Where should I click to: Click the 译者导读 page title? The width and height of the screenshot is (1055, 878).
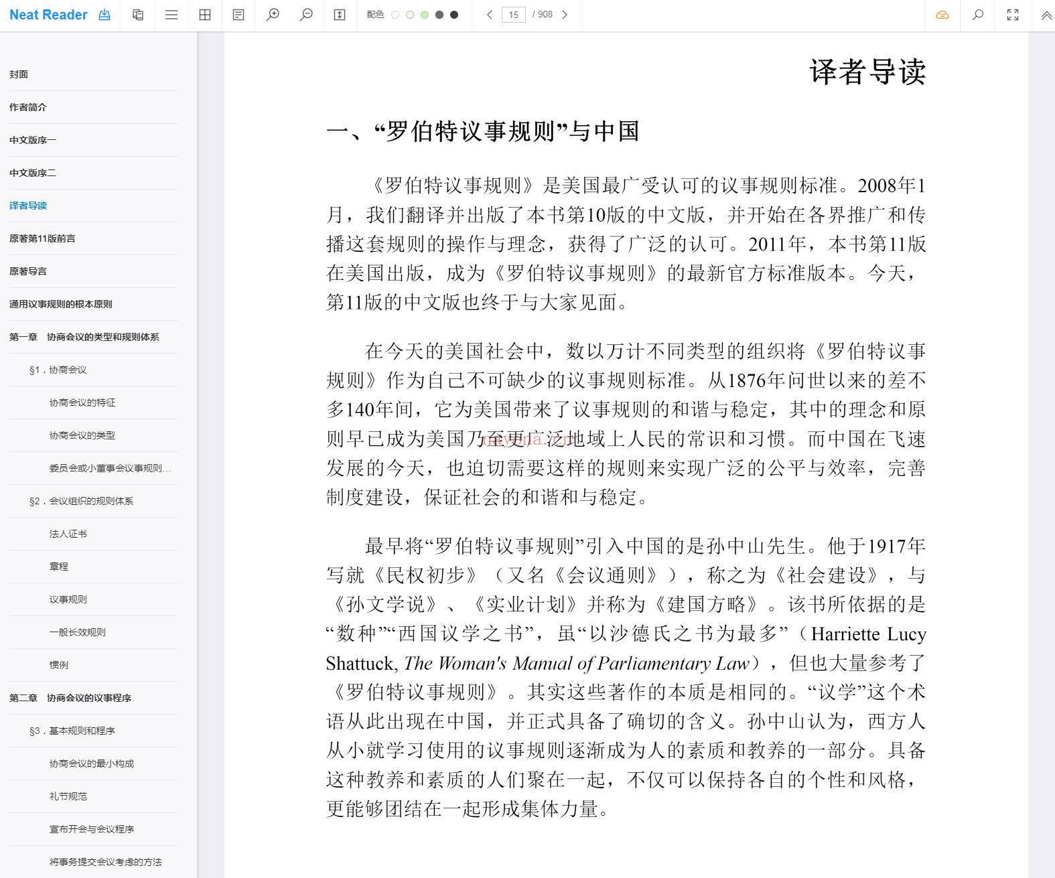[x=867, y=72]
